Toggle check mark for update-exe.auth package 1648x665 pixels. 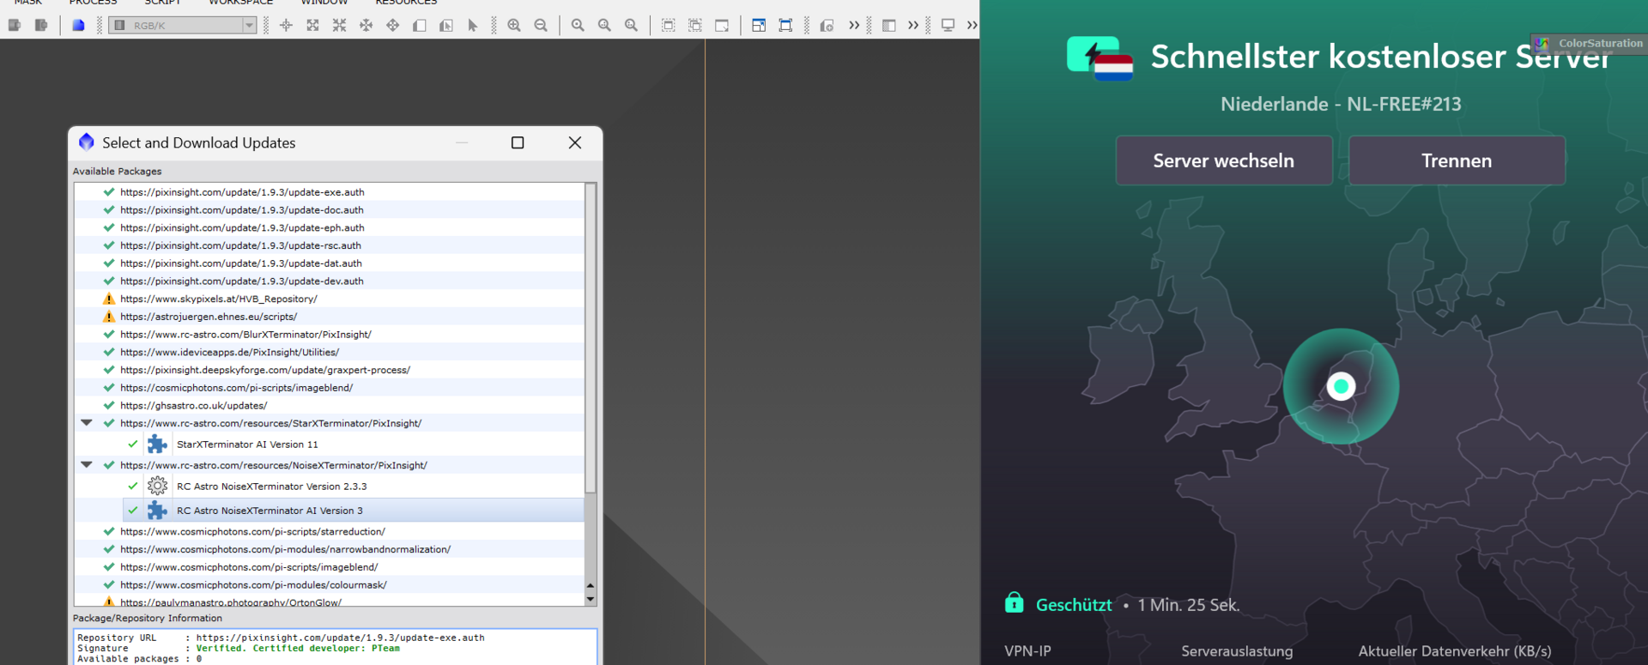coord(109,191)
